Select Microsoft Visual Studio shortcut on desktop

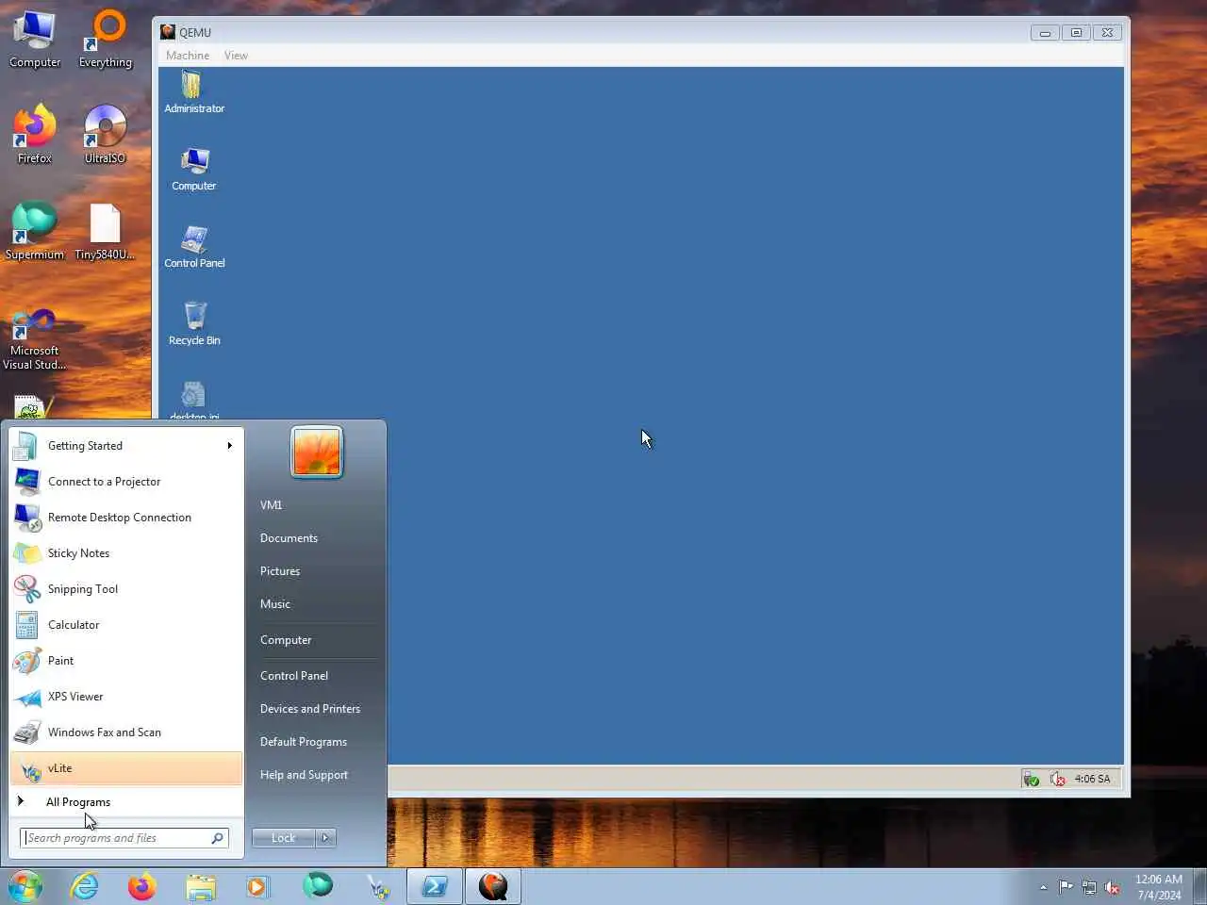35,339
